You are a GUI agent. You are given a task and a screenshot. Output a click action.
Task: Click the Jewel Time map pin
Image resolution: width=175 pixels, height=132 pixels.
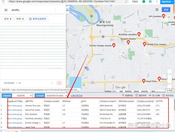(x=143, y=81)
